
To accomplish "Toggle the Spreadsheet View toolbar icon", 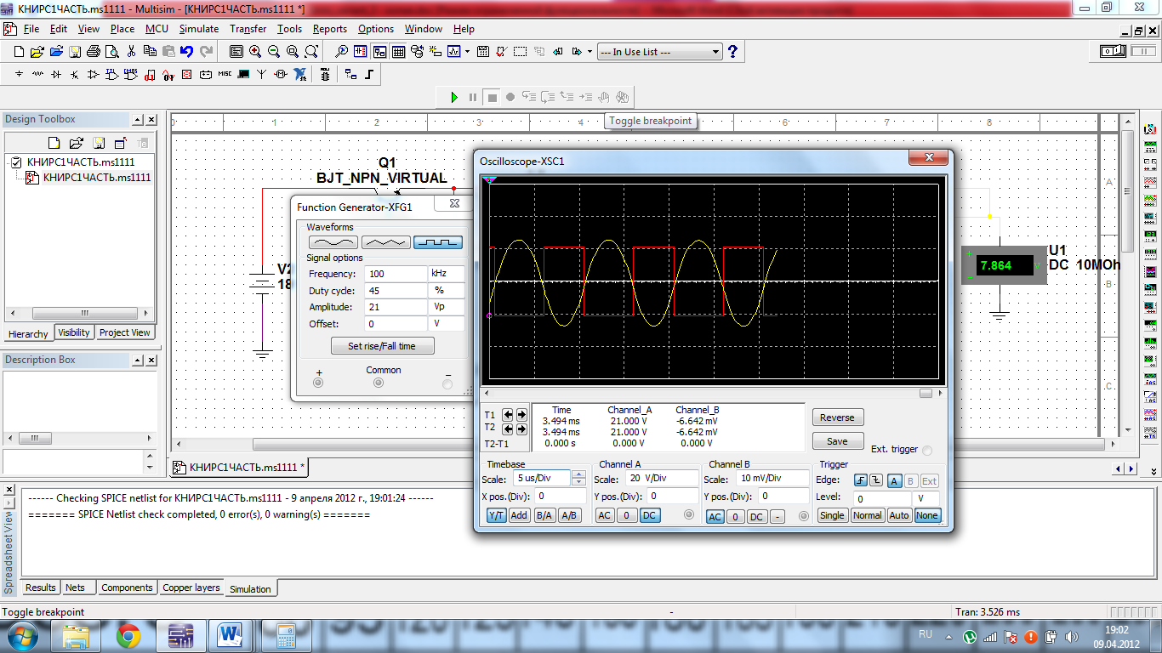I will click(398, 52).
